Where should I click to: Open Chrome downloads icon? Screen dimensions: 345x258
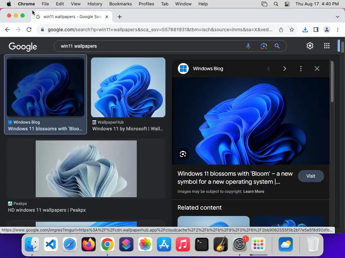click(x=305, y=30)
